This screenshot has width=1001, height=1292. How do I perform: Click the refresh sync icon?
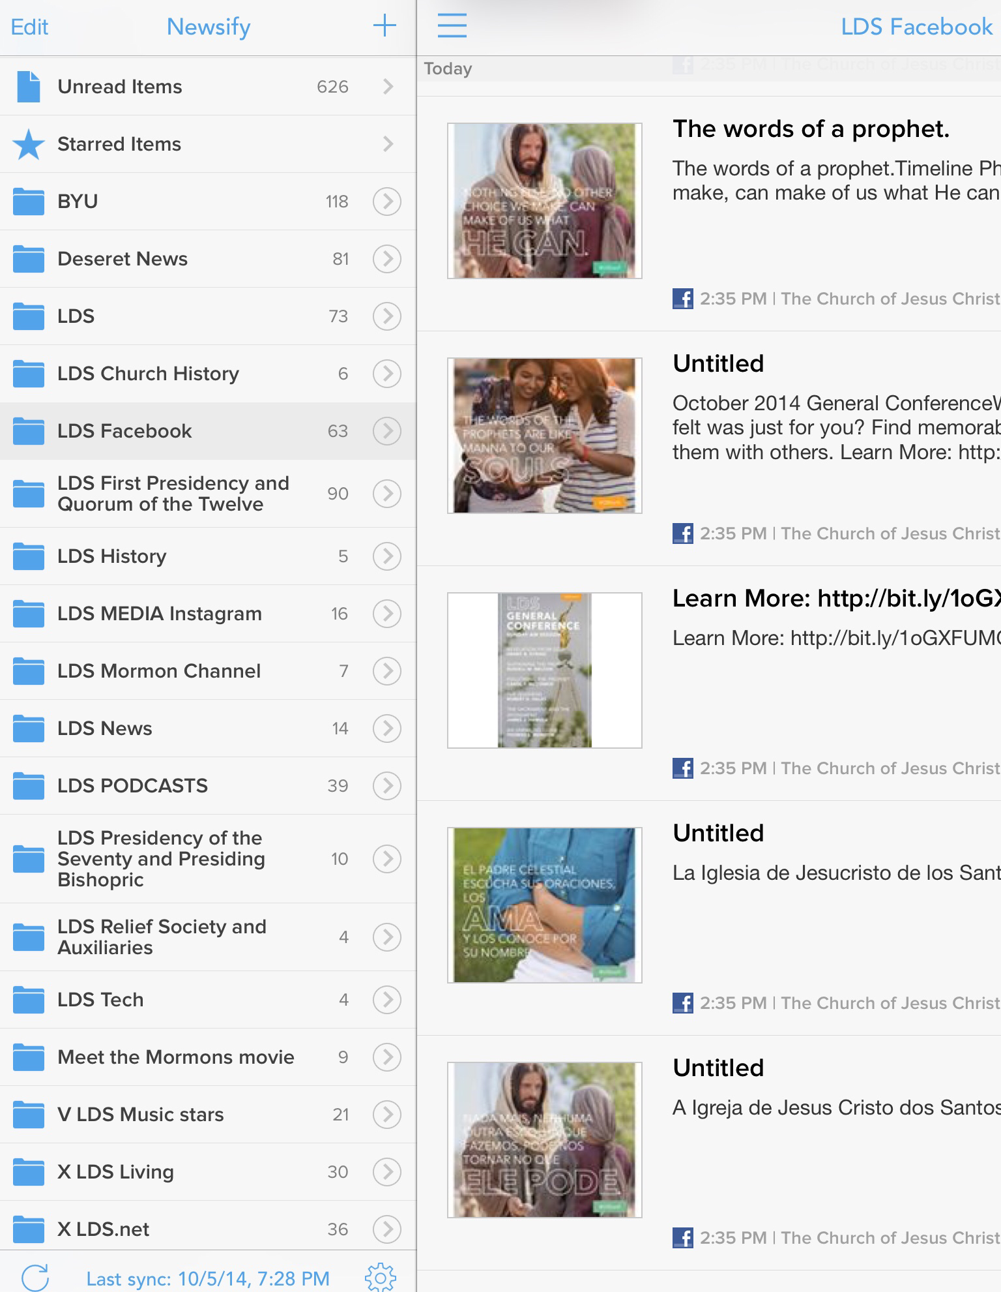click(x=35, y=1278)
